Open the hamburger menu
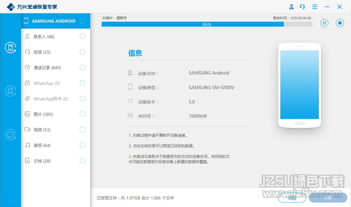 [x=315, y=7]
